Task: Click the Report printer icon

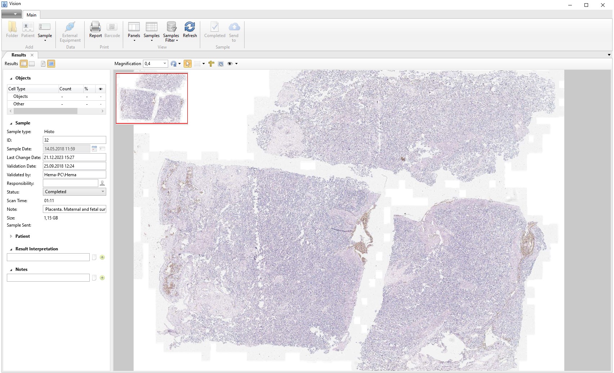Action: 95,27
